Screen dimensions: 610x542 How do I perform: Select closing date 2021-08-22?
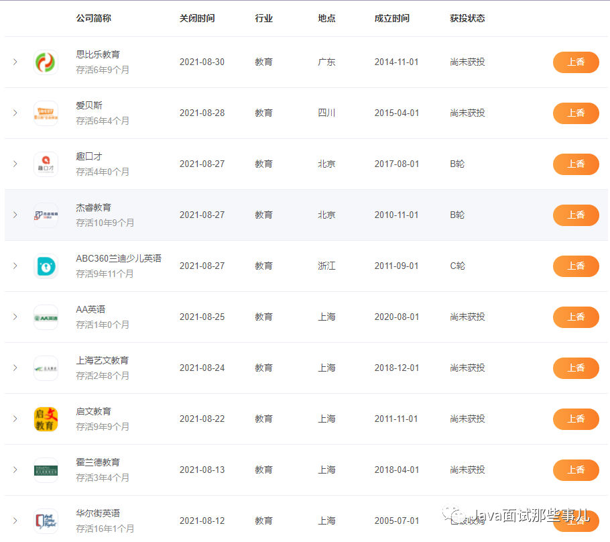[202, 419]
